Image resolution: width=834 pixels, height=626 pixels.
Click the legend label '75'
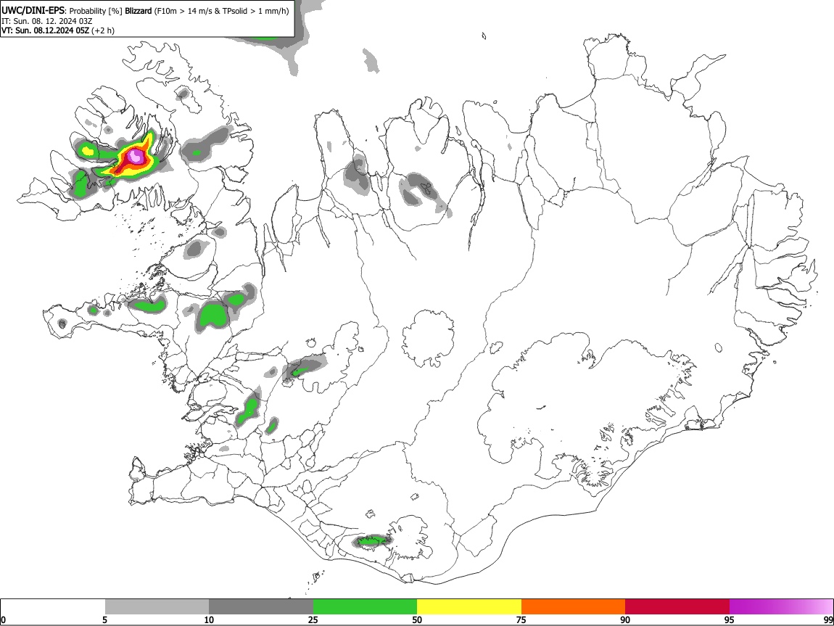coord(521,619)
